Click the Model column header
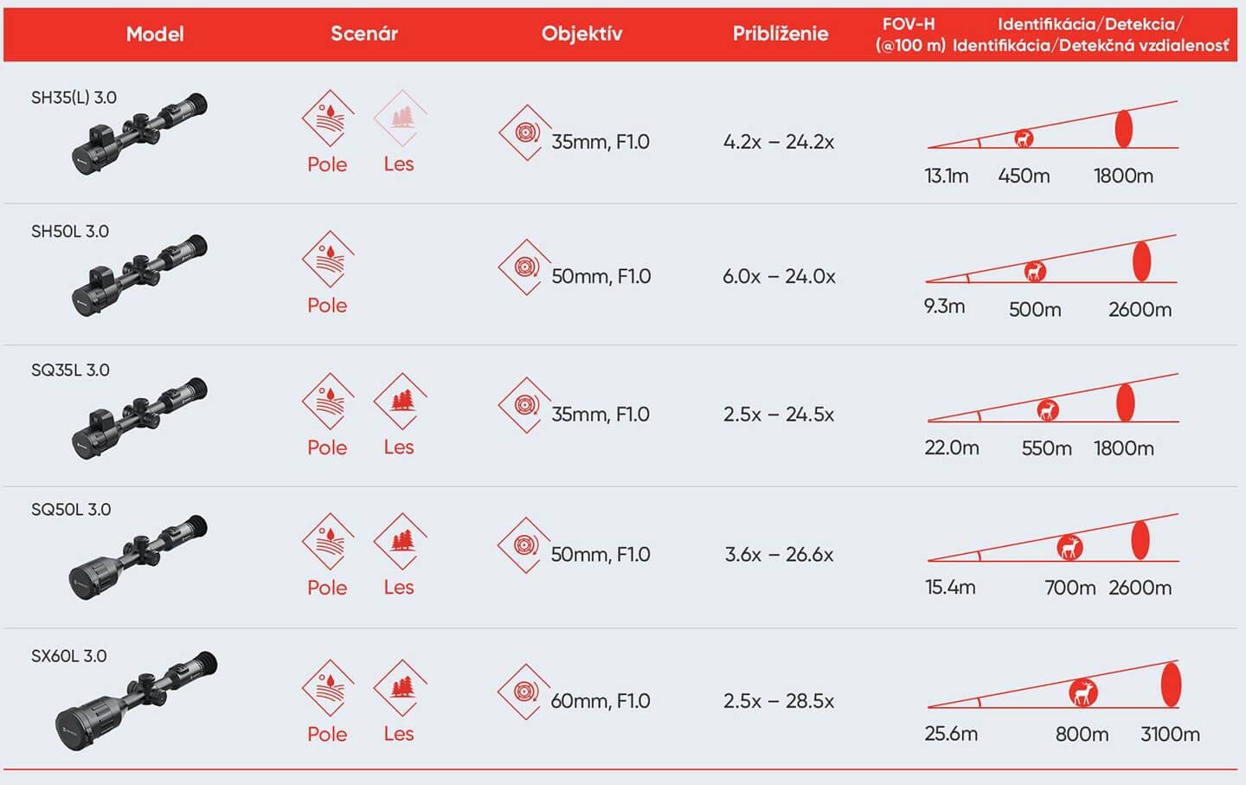 (x=155, y=34)
